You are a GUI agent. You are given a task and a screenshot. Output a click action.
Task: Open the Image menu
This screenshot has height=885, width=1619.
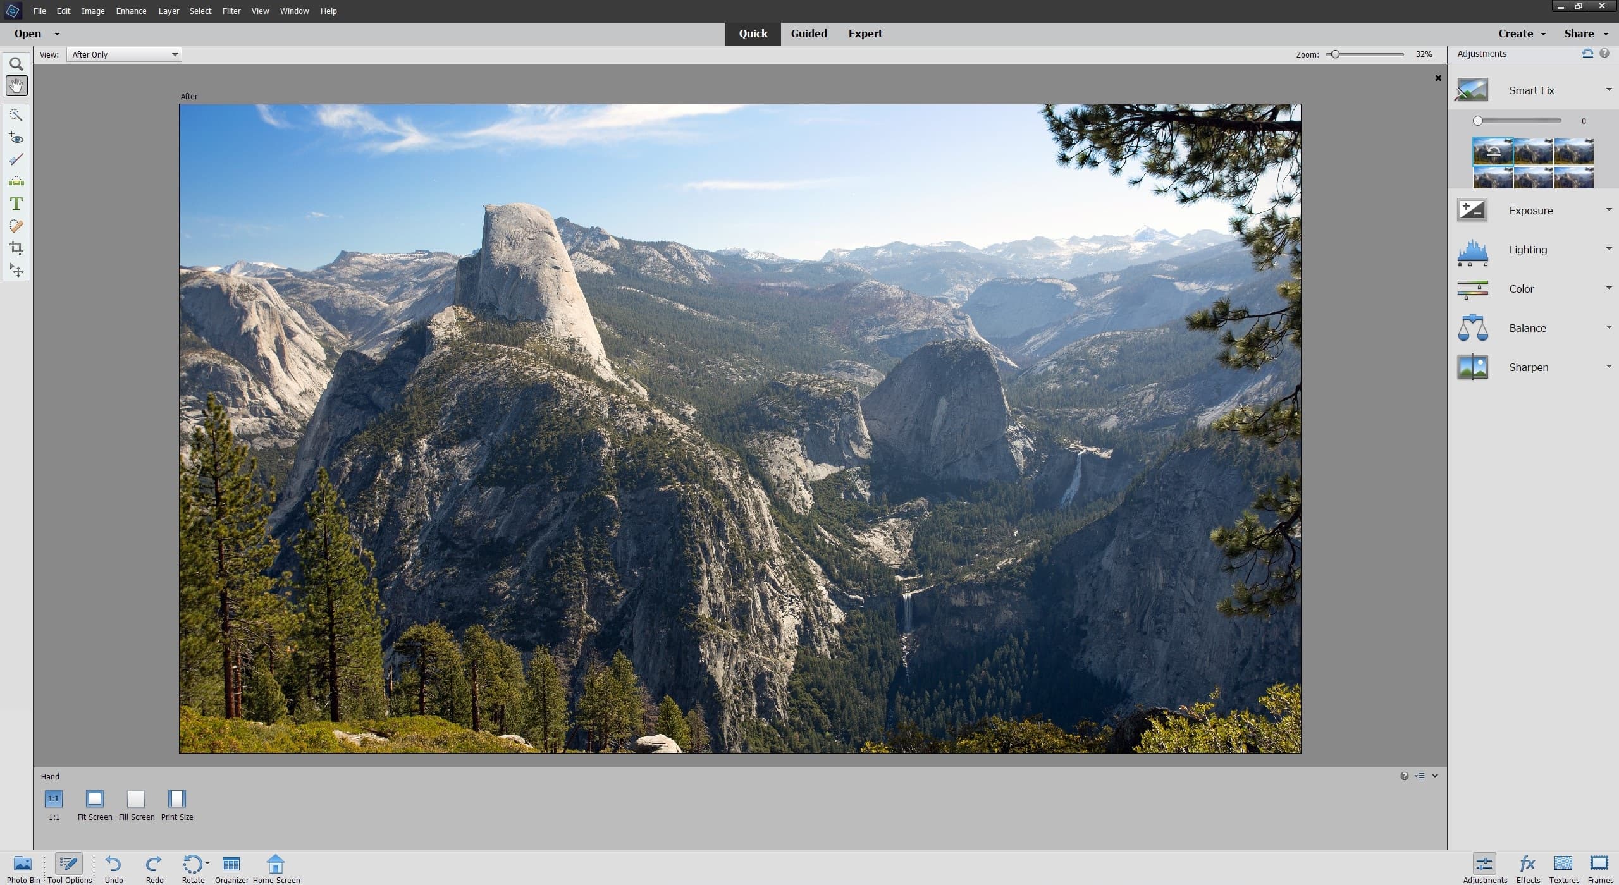point(93,10)
